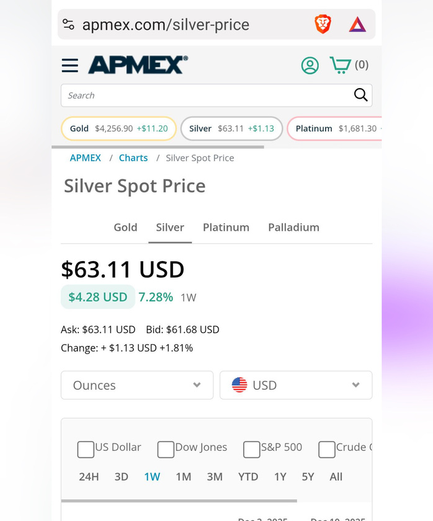Viewport: 433px width, 521px height.
Task: Select the Palladium tab
Action: (x=293, y=228)
